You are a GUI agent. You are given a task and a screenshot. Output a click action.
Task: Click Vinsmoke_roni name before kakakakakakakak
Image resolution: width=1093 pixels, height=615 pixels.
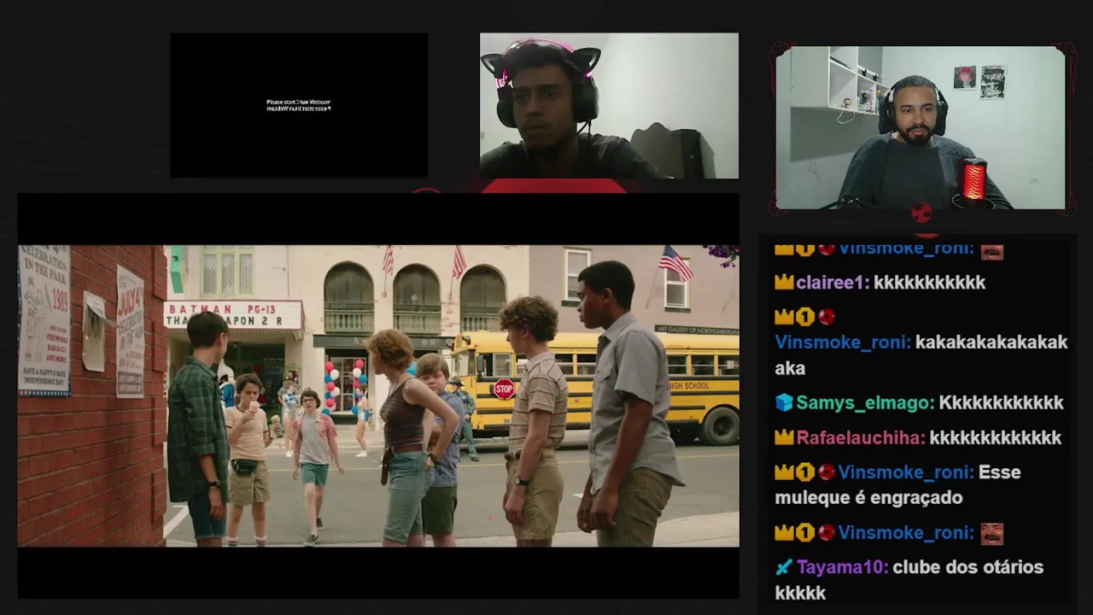[x=843, y=343]
